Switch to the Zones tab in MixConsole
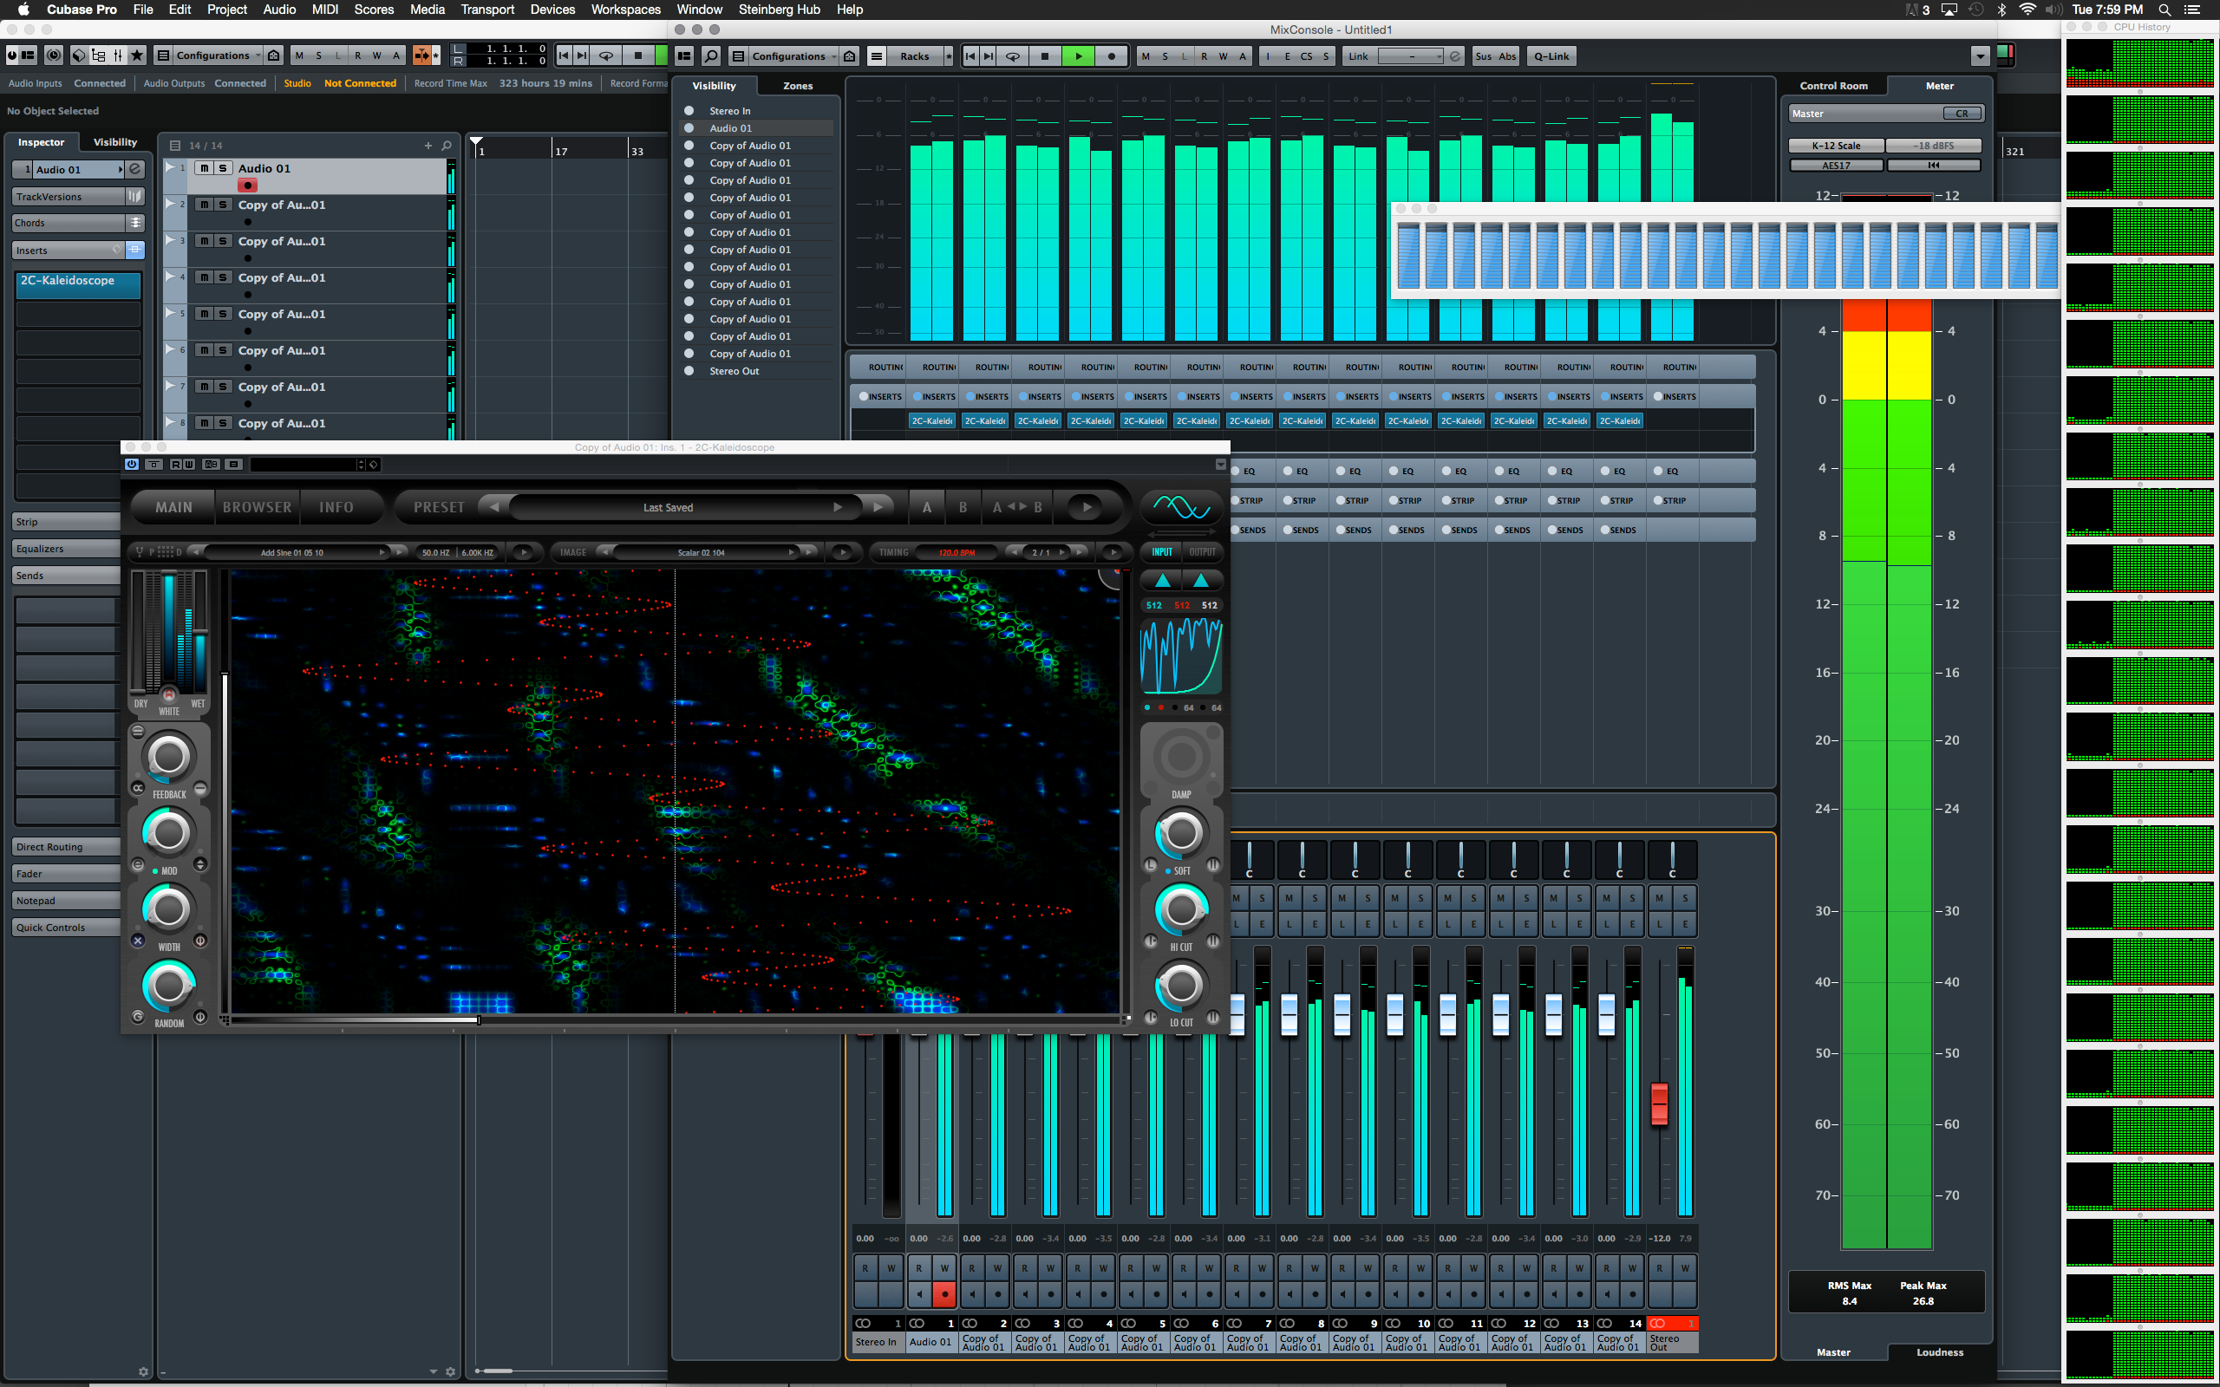This screenshot has height=1387, width=2220. pos(797,85)
